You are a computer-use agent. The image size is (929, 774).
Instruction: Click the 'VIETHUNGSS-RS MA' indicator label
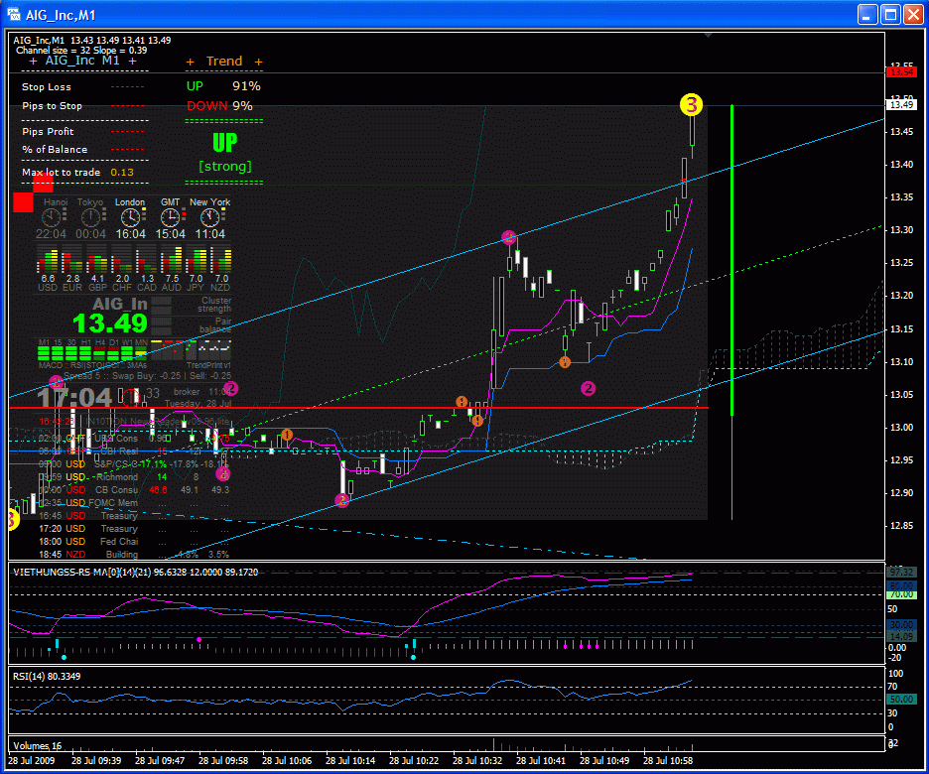point(135,572)
